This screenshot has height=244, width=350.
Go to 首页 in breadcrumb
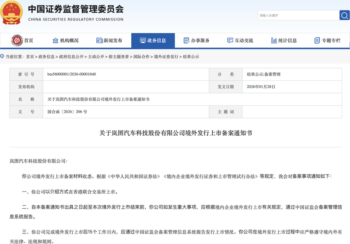pos(30,57)
